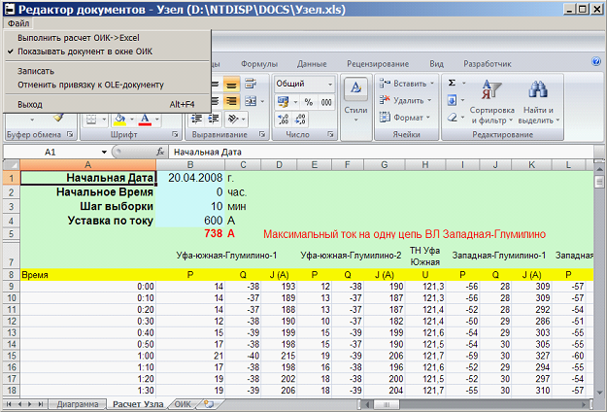The width and height of the screenshot is (607, 412).
Task: Open the 'Рецензирование' ribbon tab
Action: tap(377, 63)
